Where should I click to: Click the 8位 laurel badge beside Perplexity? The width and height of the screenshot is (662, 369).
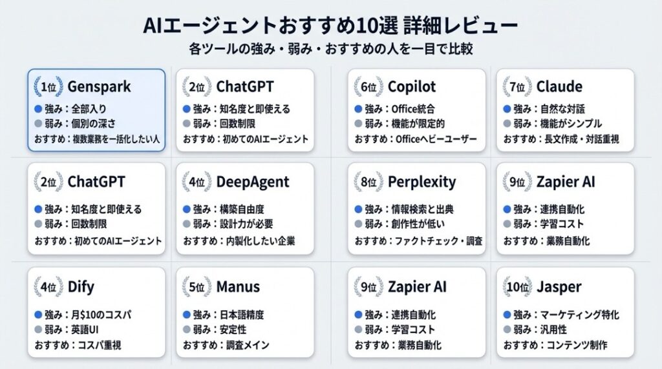pyautogui.click(x=370, y=182)
